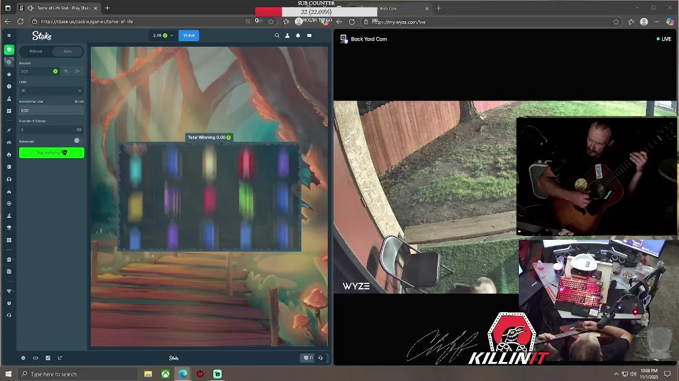The image size is (679, 381).
Task: Open Xbox app from the taskbar
Action: 166,374
